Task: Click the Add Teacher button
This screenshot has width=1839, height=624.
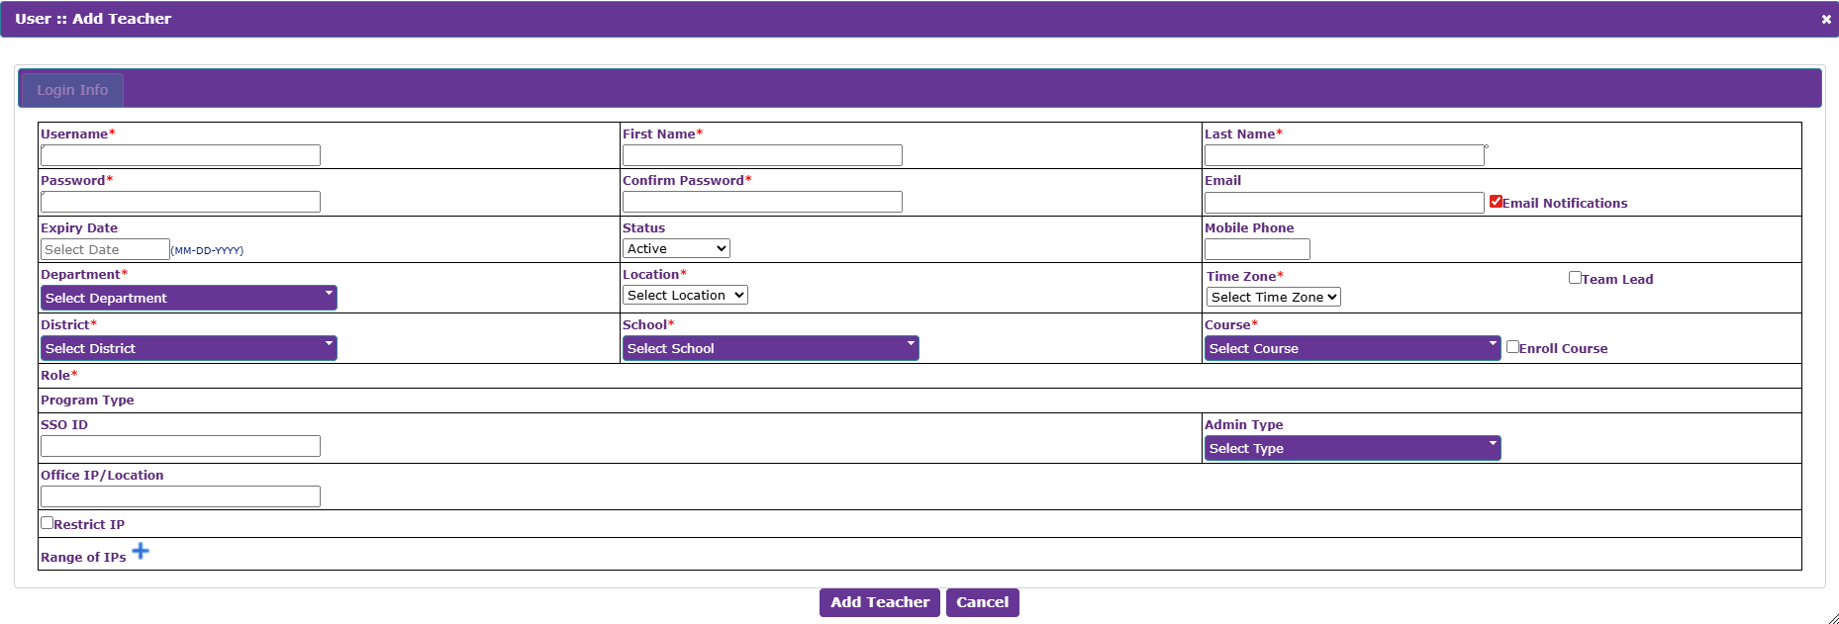Action: coord(880,602)
